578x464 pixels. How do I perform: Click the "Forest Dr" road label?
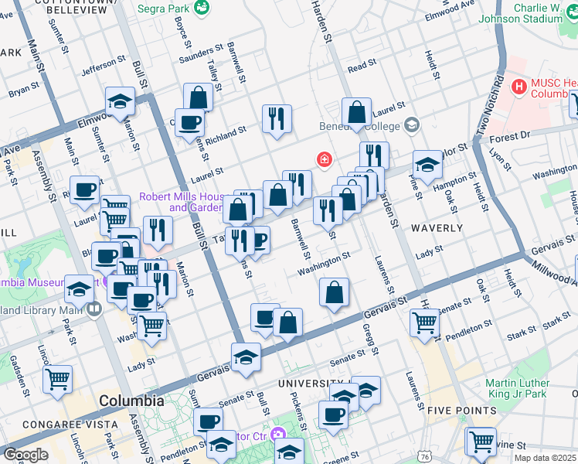(x=510, y=137)
